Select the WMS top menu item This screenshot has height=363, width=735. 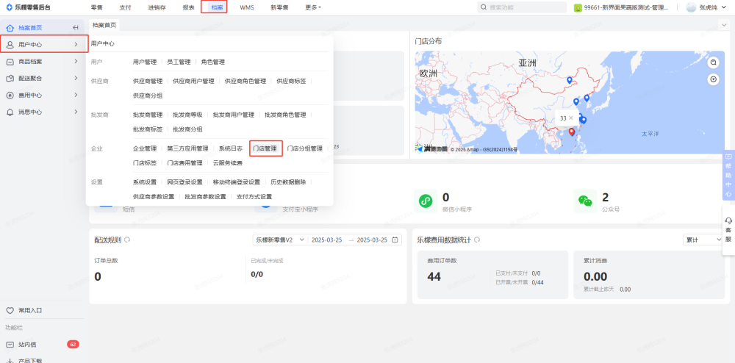click(x=247, y=7)
